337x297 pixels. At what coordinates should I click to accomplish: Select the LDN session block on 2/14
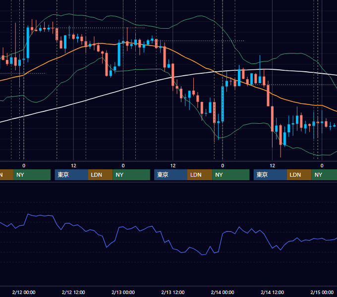[299, 175]
